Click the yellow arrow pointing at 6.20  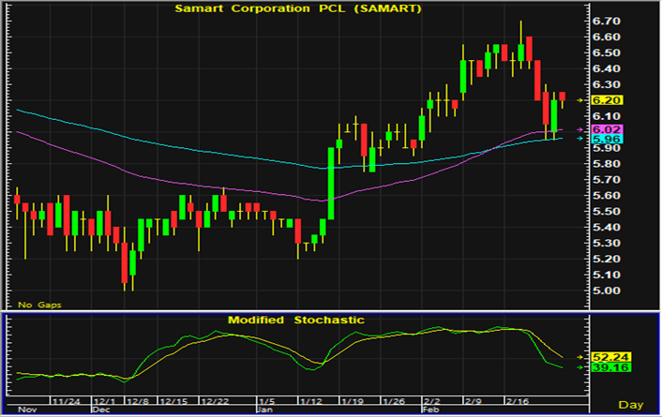tap(580, 99)
